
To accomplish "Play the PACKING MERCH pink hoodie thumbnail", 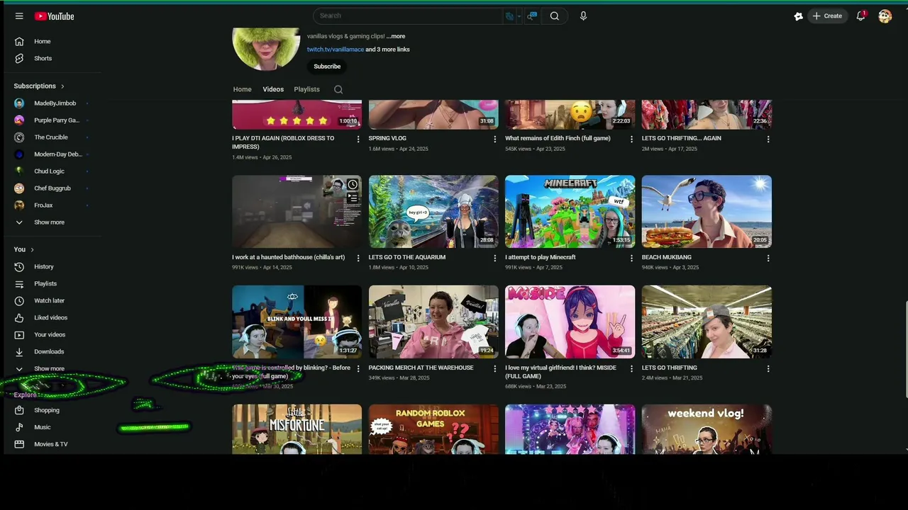I will tap(433, 322).
